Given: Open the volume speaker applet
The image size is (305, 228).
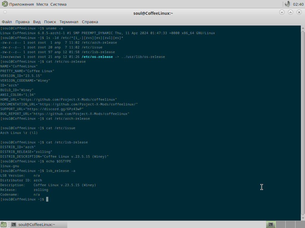Looking at the screenshot, I should click(x=287, y=4).
